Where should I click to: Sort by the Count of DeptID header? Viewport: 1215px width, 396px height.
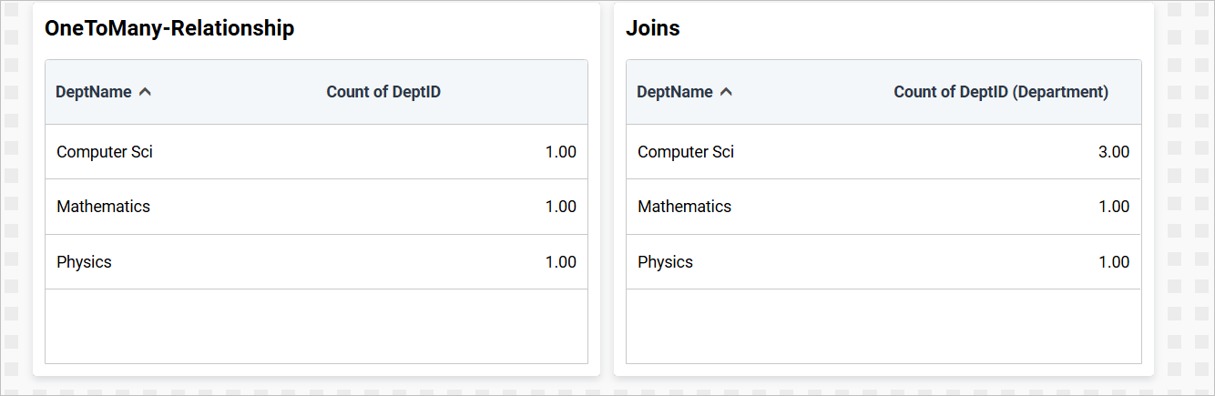point(383,92)
